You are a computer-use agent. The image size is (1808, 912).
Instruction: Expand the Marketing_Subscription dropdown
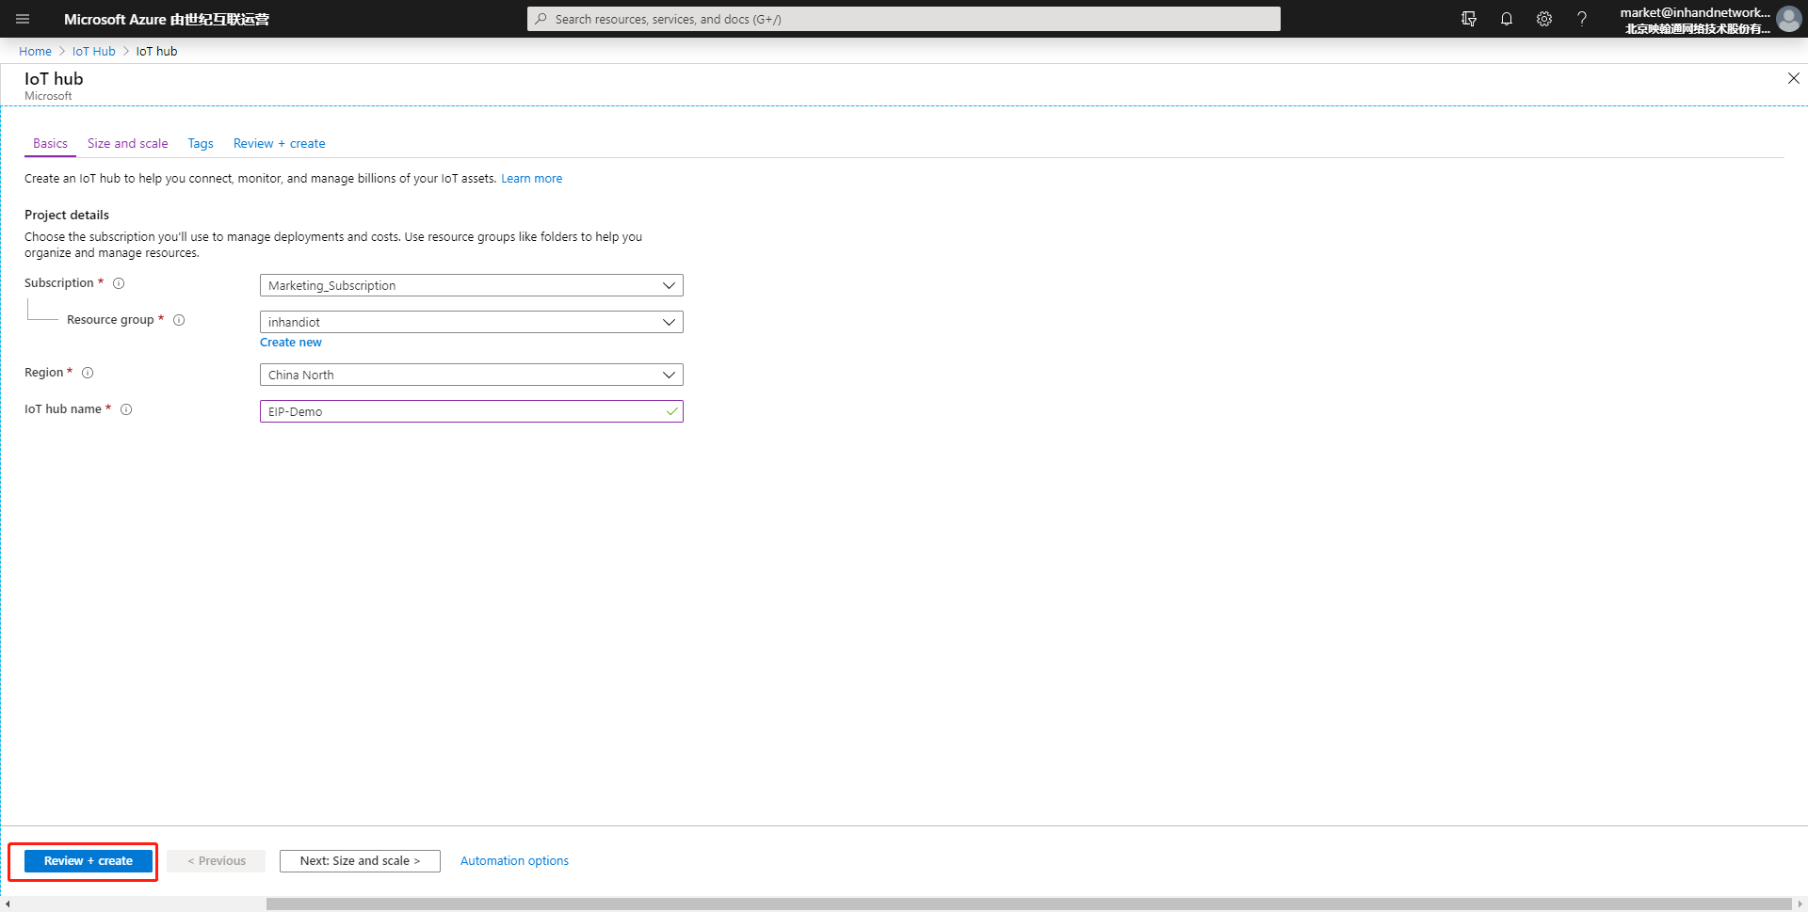click(x=471, y=285)
